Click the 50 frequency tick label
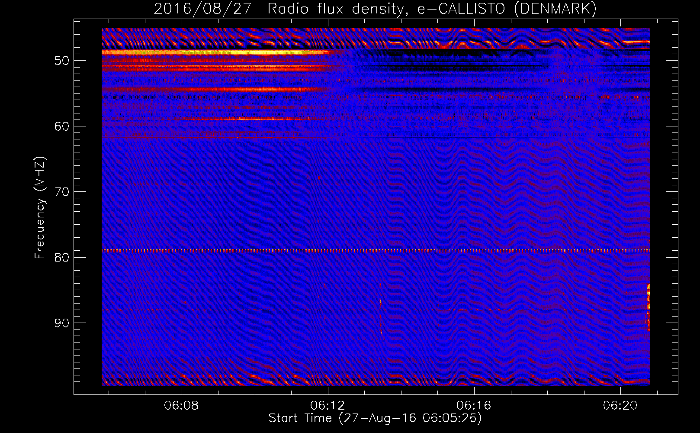Screen dimensions: 700x433 (62, 61)
